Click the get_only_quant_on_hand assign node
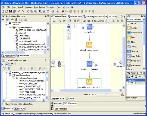The width and height of the screenshot is (147, 116). [89, 82]
